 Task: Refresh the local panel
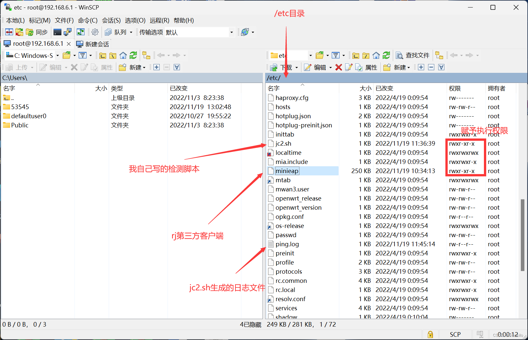coord(133,55)
